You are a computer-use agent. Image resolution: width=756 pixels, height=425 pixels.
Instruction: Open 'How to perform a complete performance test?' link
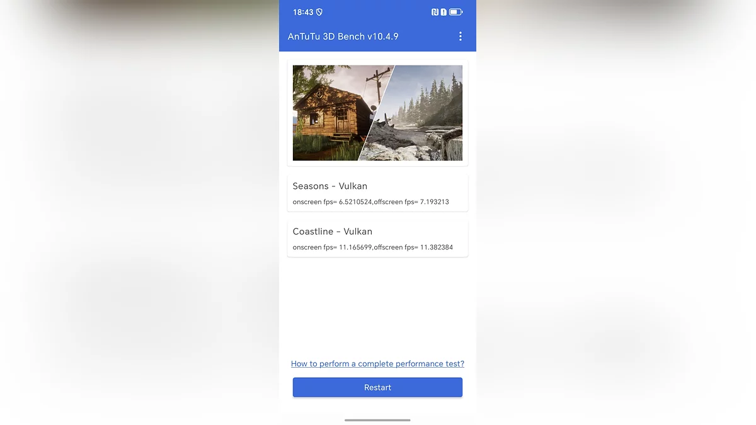click(377, 364)
